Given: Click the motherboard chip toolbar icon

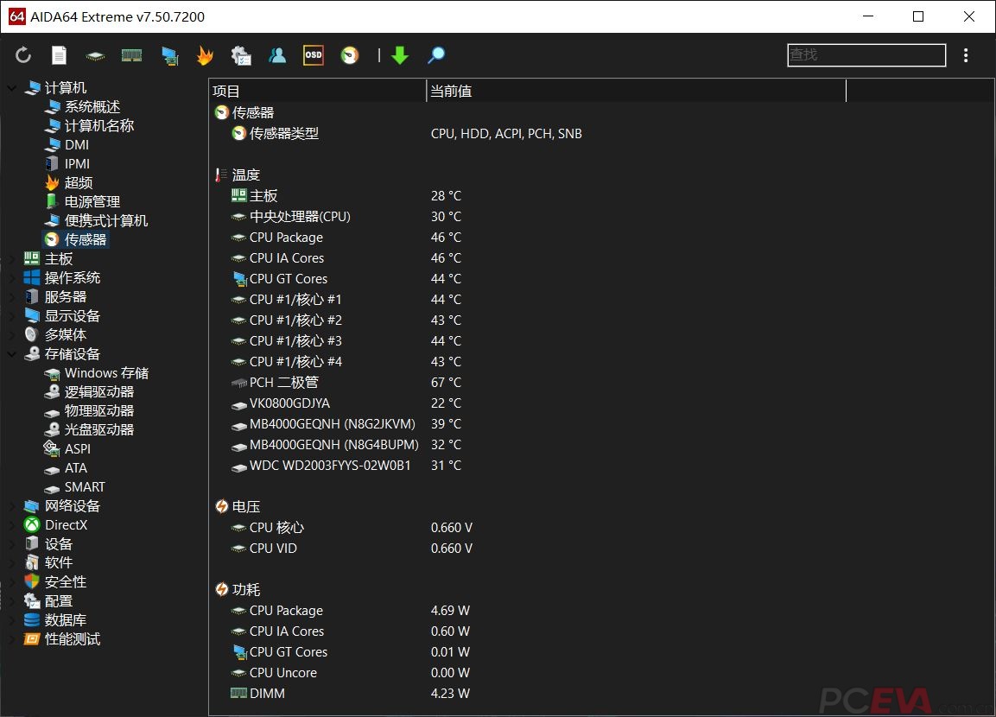Looking at the screenshot, I should tap(95, 56).
